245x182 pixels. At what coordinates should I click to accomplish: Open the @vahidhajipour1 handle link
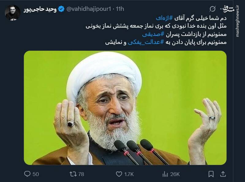[89, 9]
